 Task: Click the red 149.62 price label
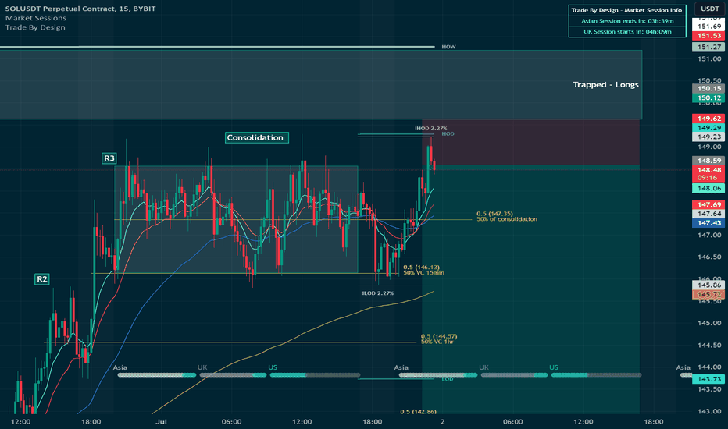tap(709, 119)
